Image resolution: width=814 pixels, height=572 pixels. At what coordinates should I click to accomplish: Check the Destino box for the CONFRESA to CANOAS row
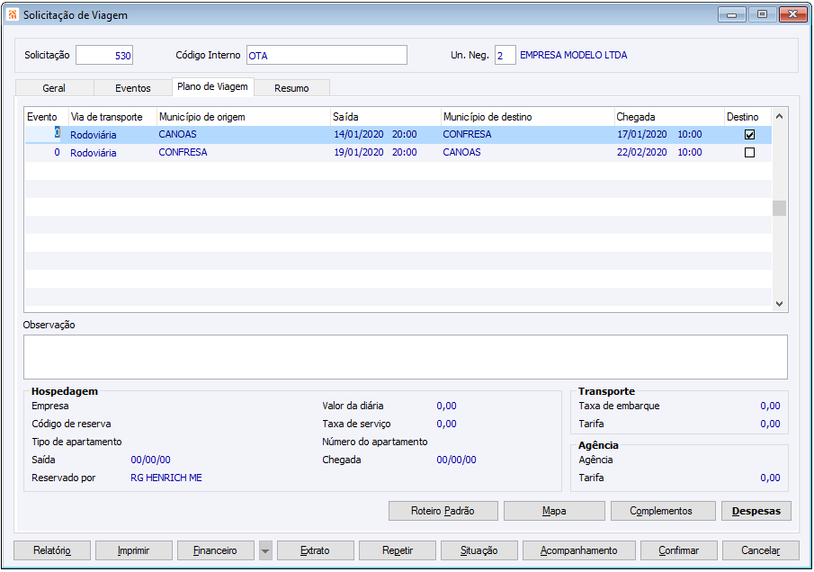pos(749,153)
